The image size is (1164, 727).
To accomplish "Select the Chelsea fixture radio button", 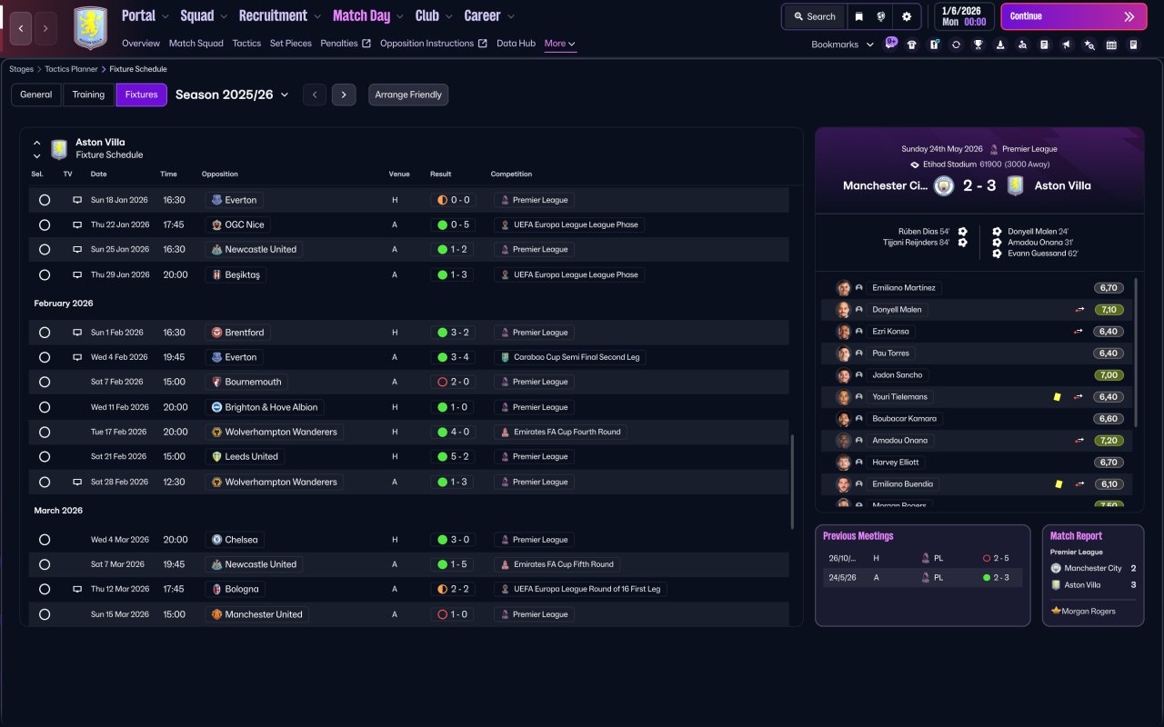I will (45, 540).
